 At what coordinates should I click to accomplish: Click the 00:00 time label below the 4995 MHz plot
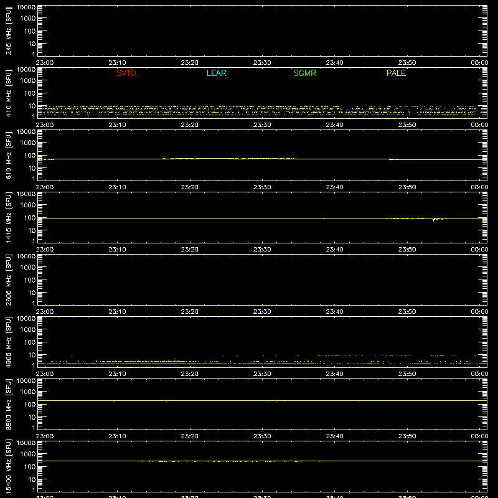479,374
